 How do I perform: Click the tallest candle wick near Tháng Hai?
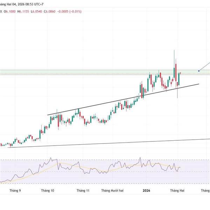[x=174, y=59]
